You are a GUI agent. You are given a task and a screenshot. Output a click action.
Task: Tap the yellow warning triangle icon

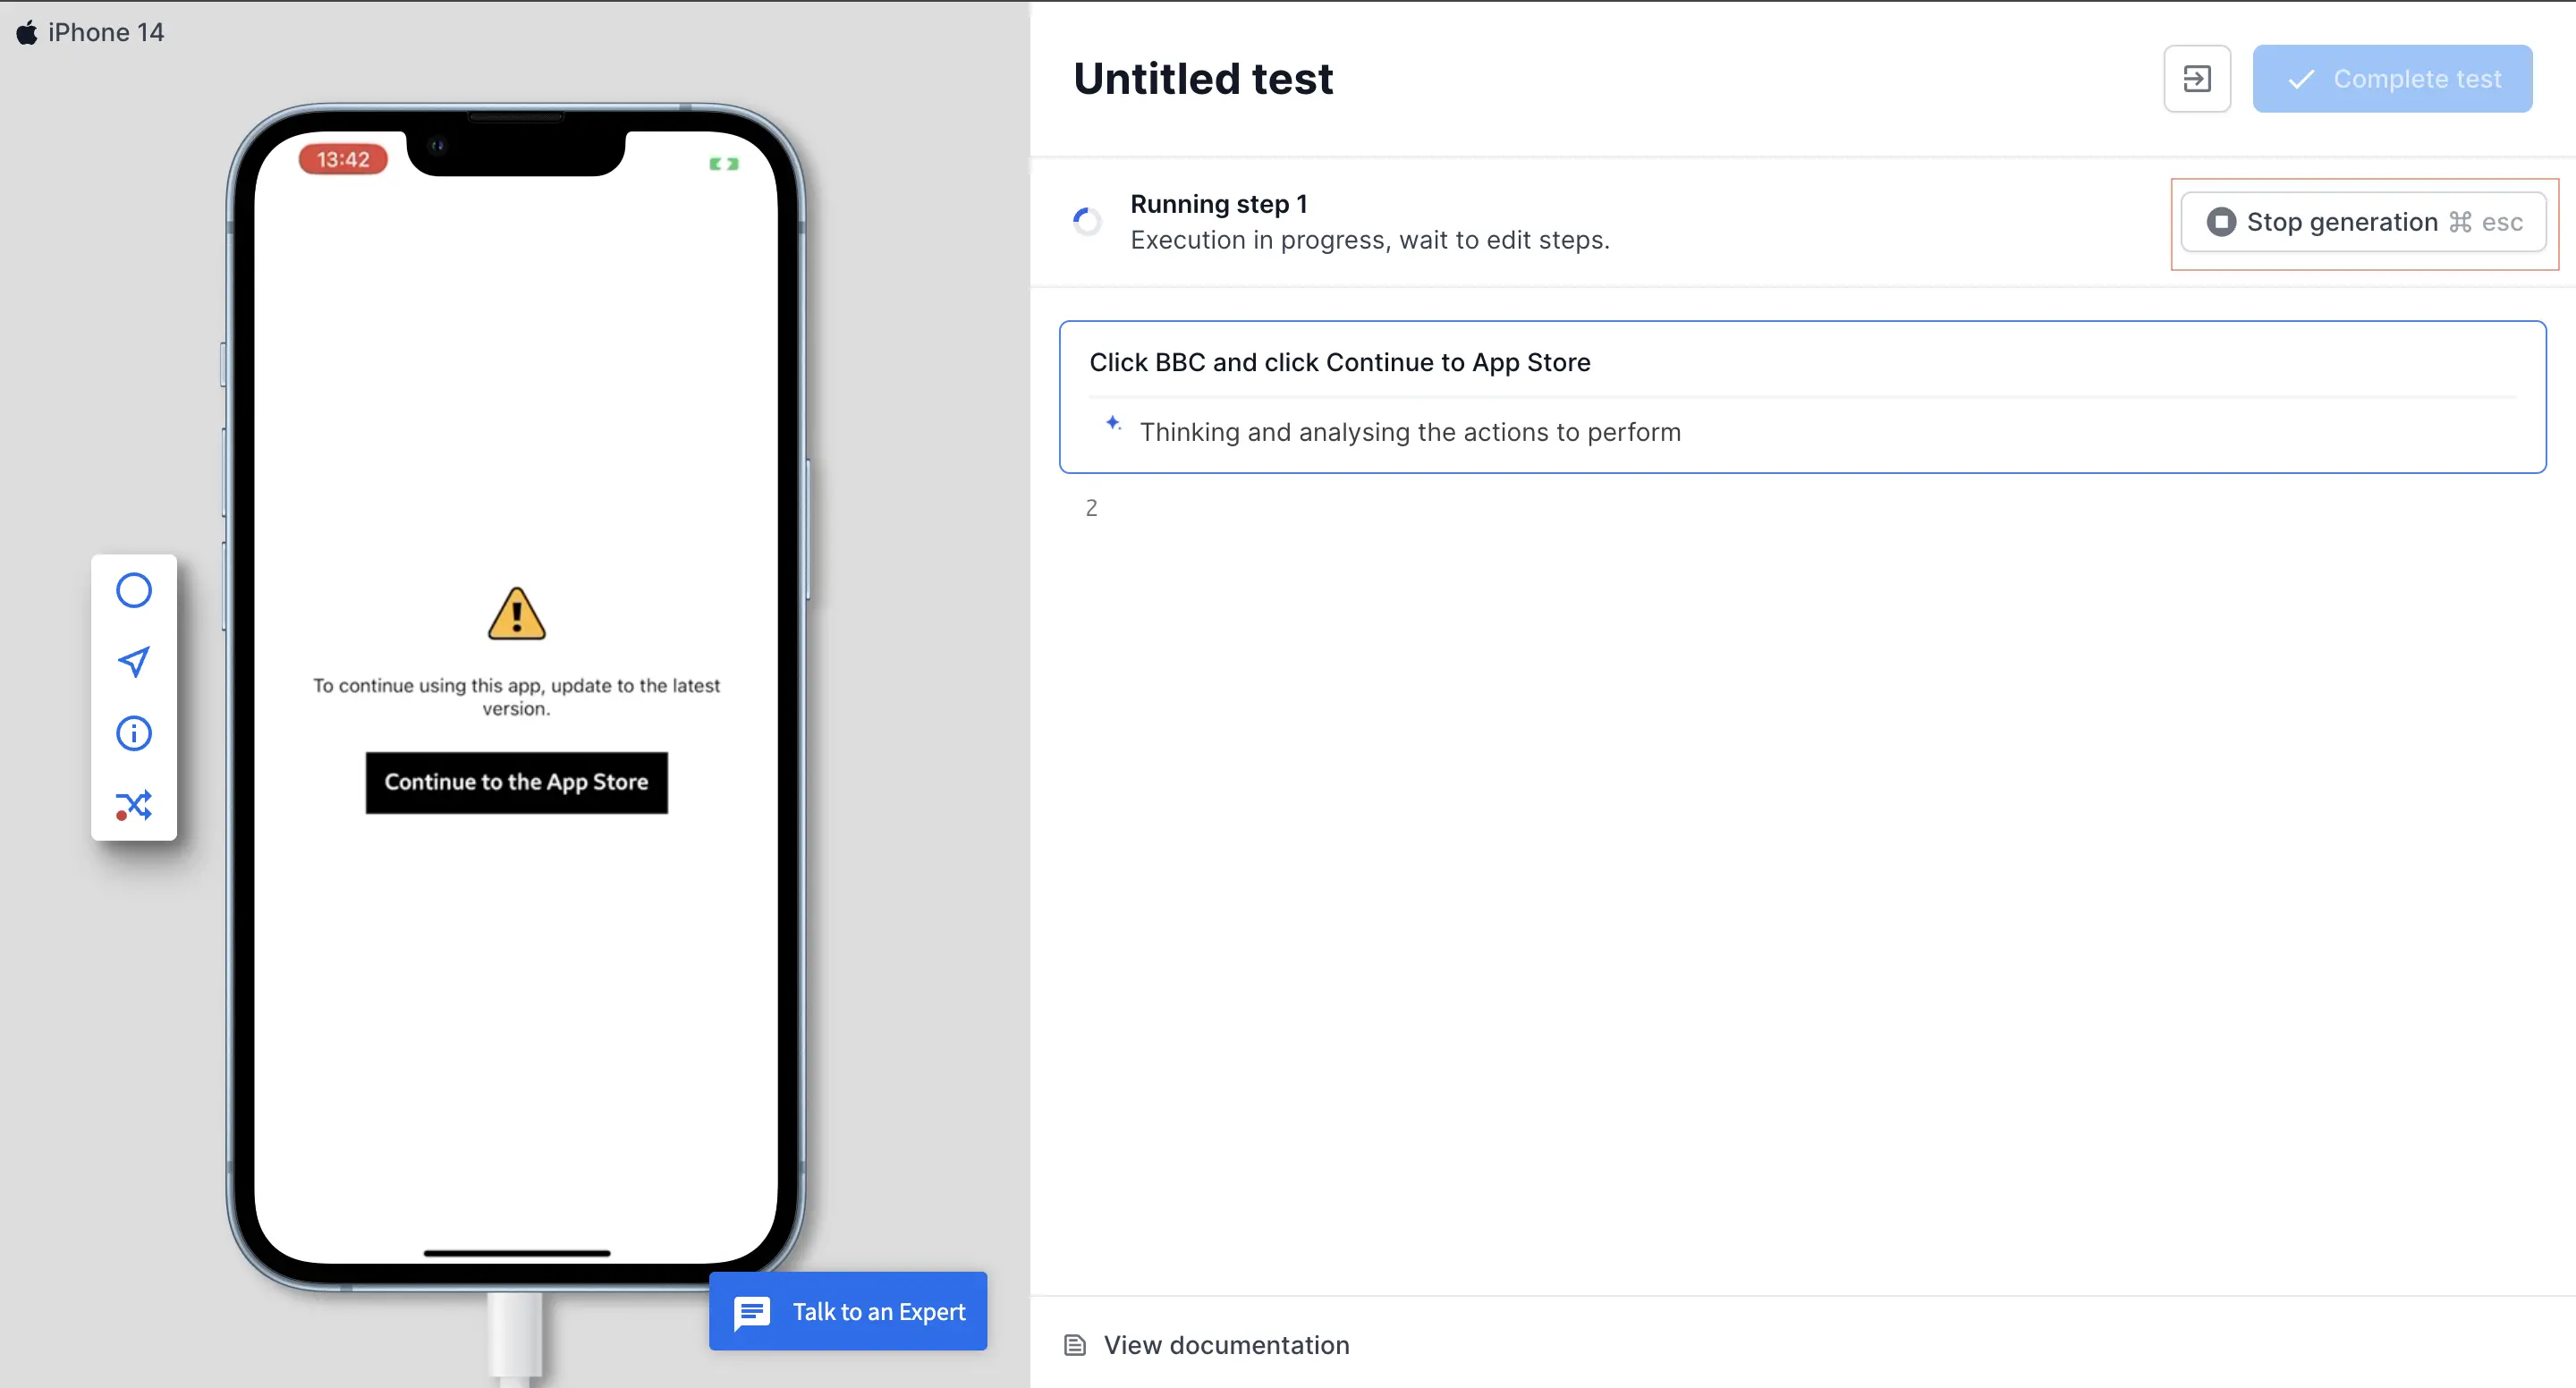[516, 614]
